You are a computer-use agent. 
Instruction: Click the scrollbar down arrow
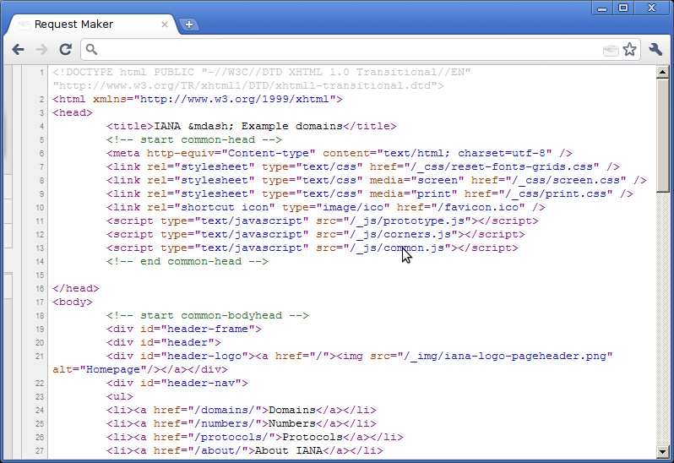[662, 451]
